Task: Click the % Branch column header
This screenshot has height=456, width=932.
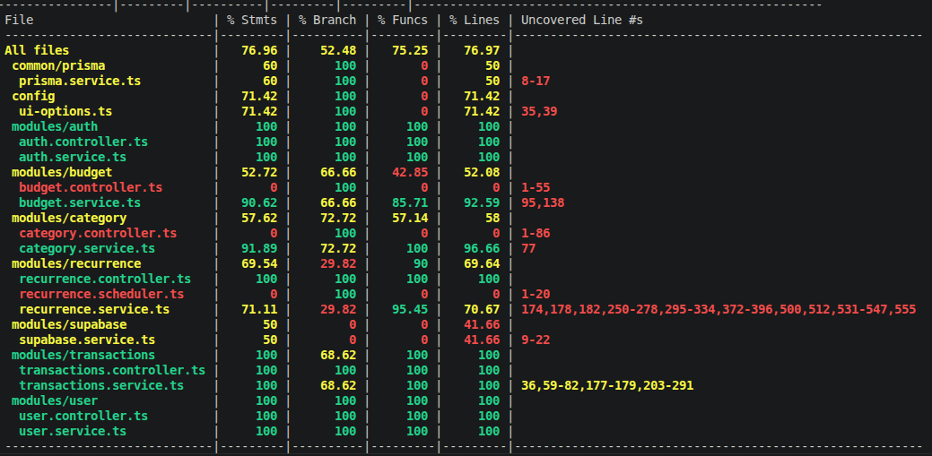Action: [x=327, y=21]
